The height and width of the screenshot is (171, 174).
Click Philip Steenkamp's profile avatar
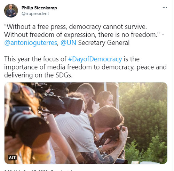11,11
